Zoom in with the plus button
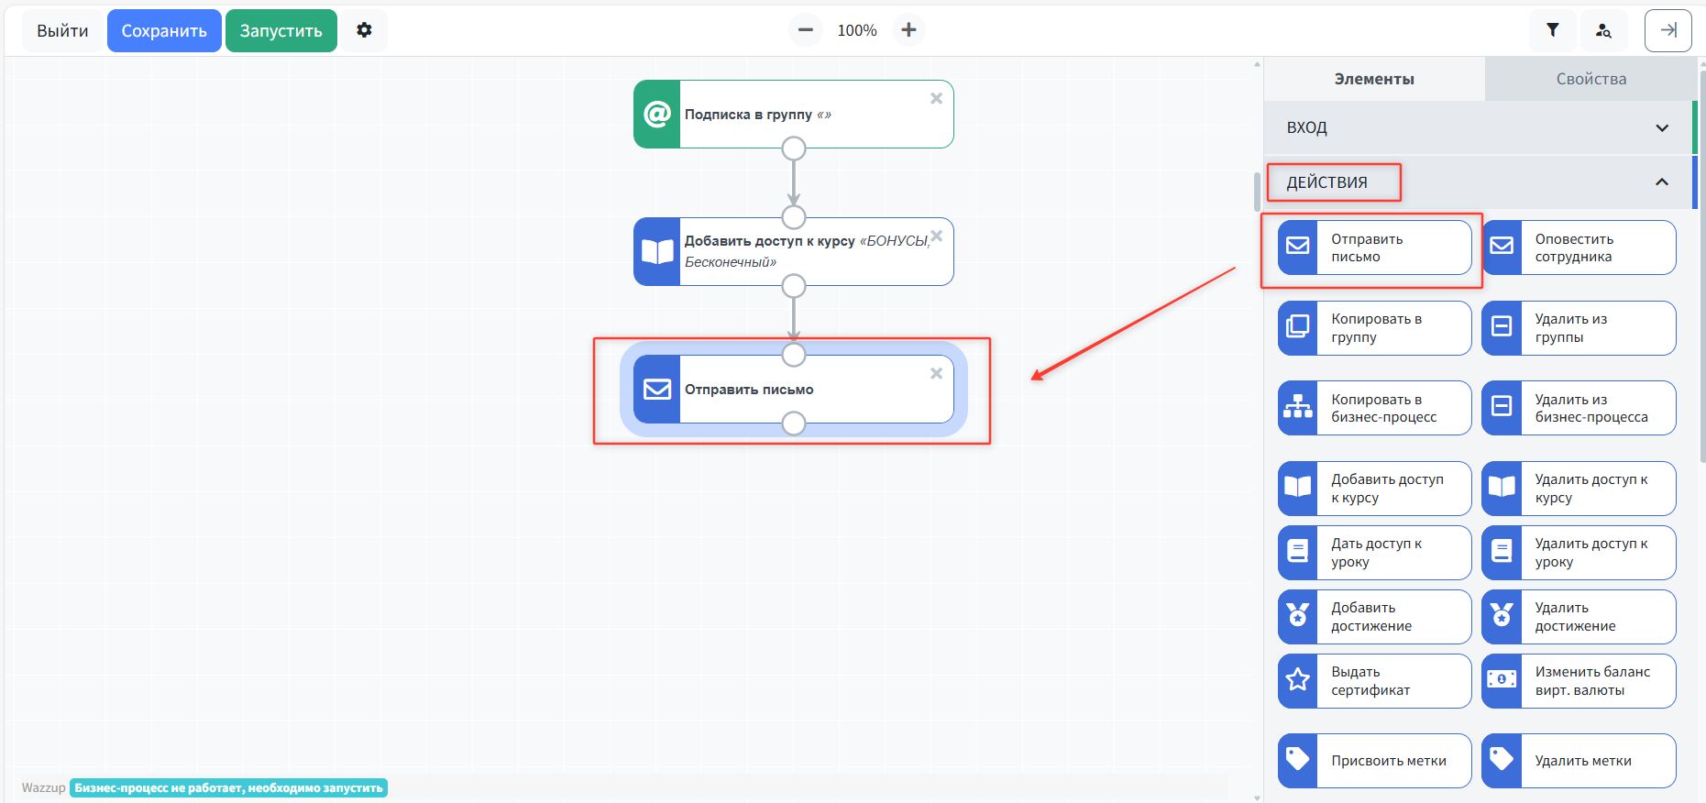The width and height of the screenshot is (1706, 803). [x=908, y=30]
